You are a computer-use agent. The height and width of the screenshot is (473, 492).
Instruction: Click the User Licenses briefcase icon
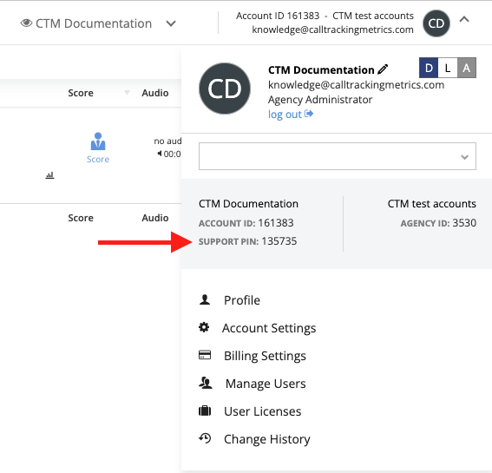205,411
